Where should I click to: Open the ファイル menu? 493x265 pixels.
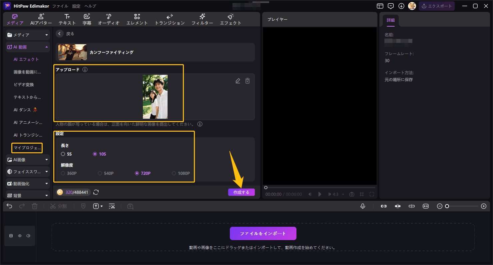click(x=60, y=6)
